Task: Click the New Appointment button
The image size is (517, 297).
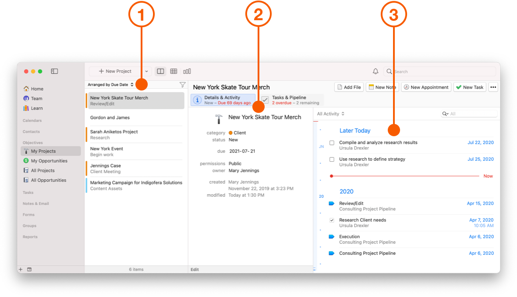Action: 426,87
